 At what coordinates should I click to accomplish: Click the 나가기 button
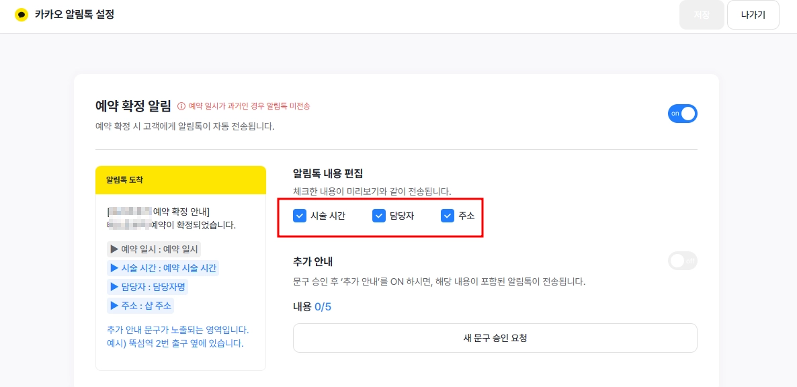[x=753, y=15]
